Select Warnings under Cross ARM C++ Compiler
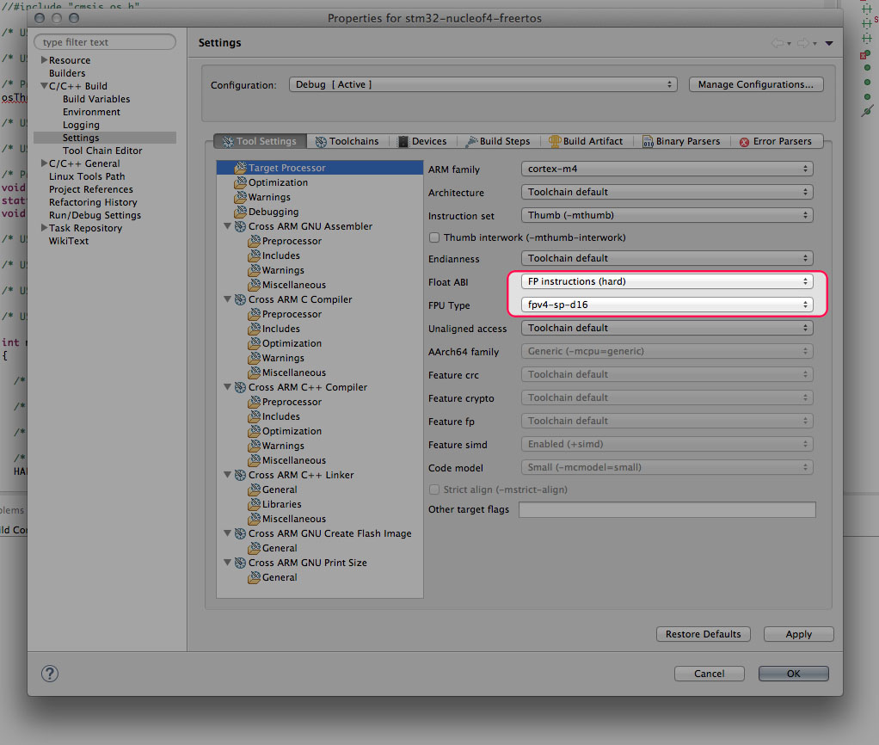Viewport: 879px width, 745px height. point(283,446)
